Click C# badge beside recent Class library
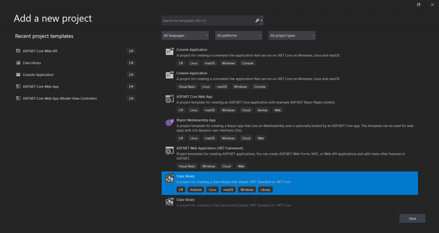The image size is (439, 233). tap(131, 63)
